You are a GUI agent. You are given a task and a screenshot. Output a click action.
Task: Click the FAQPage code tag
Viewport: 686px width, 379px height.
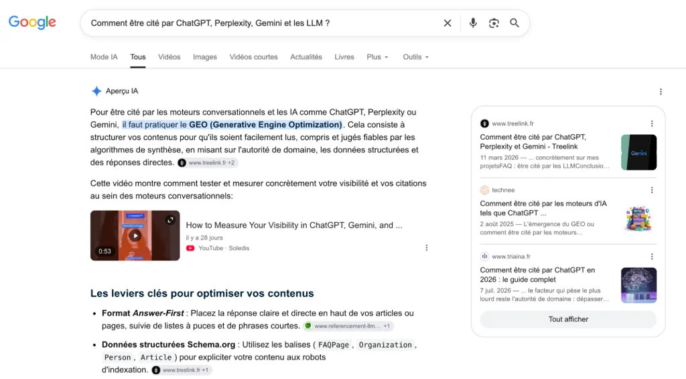(334, 345)
